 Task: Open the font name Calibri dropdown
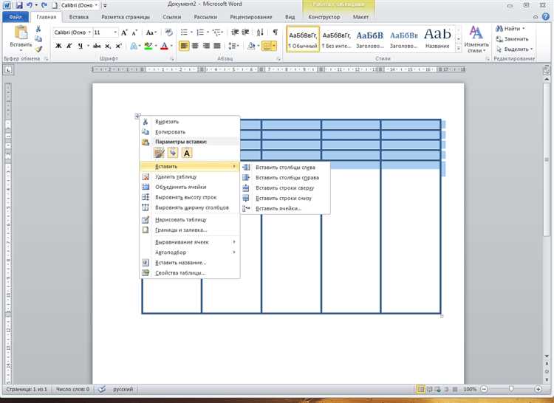(x=89, y=32)
